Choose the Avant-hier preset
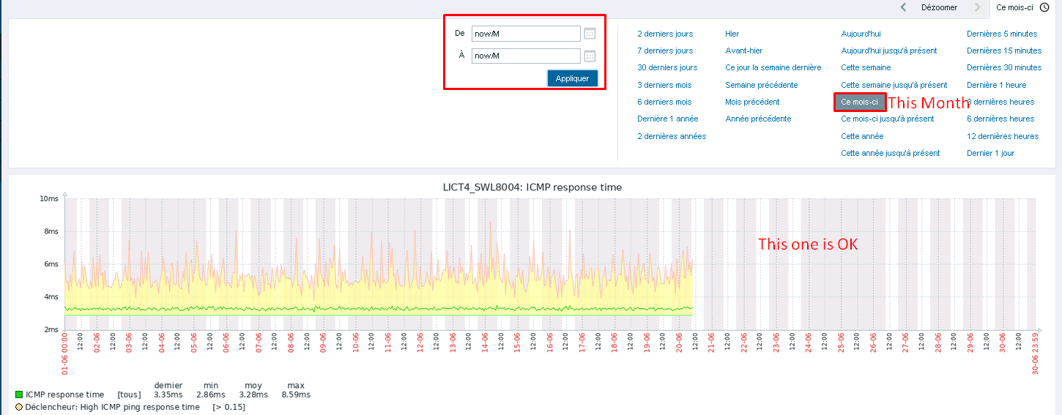Screen dimensions: 1062x415 (744, 51)
